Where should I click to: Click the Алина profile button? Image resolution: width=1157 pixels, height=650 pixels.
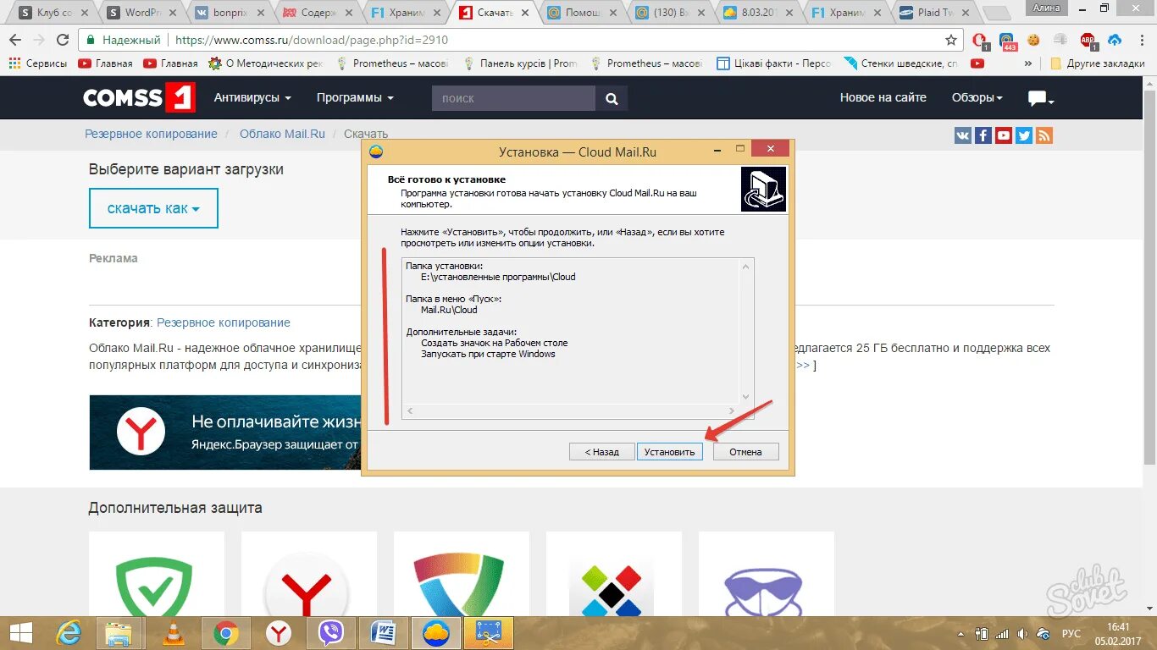pos(1046,8)
